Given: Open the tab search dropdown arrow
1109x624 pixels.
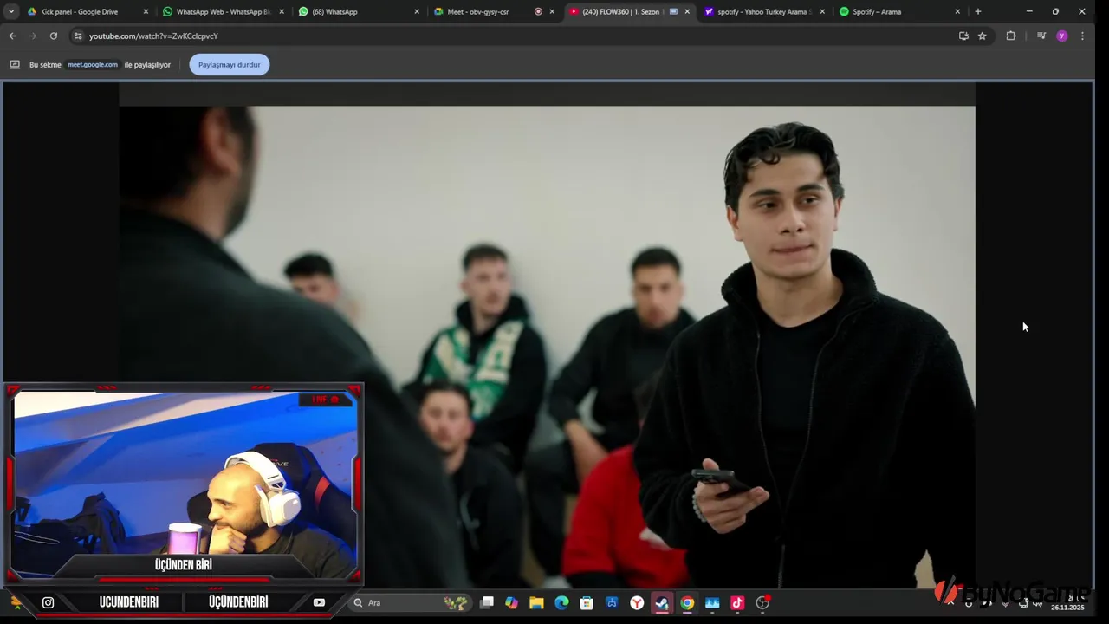Looking at the screenshot, I should (11, 11).
